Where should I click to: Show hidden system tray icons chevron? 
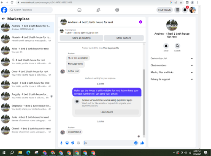coord(174,153)
